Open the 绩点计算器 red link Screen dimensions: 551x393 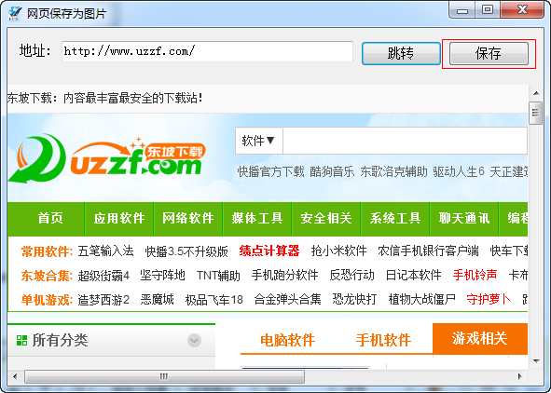269,251
